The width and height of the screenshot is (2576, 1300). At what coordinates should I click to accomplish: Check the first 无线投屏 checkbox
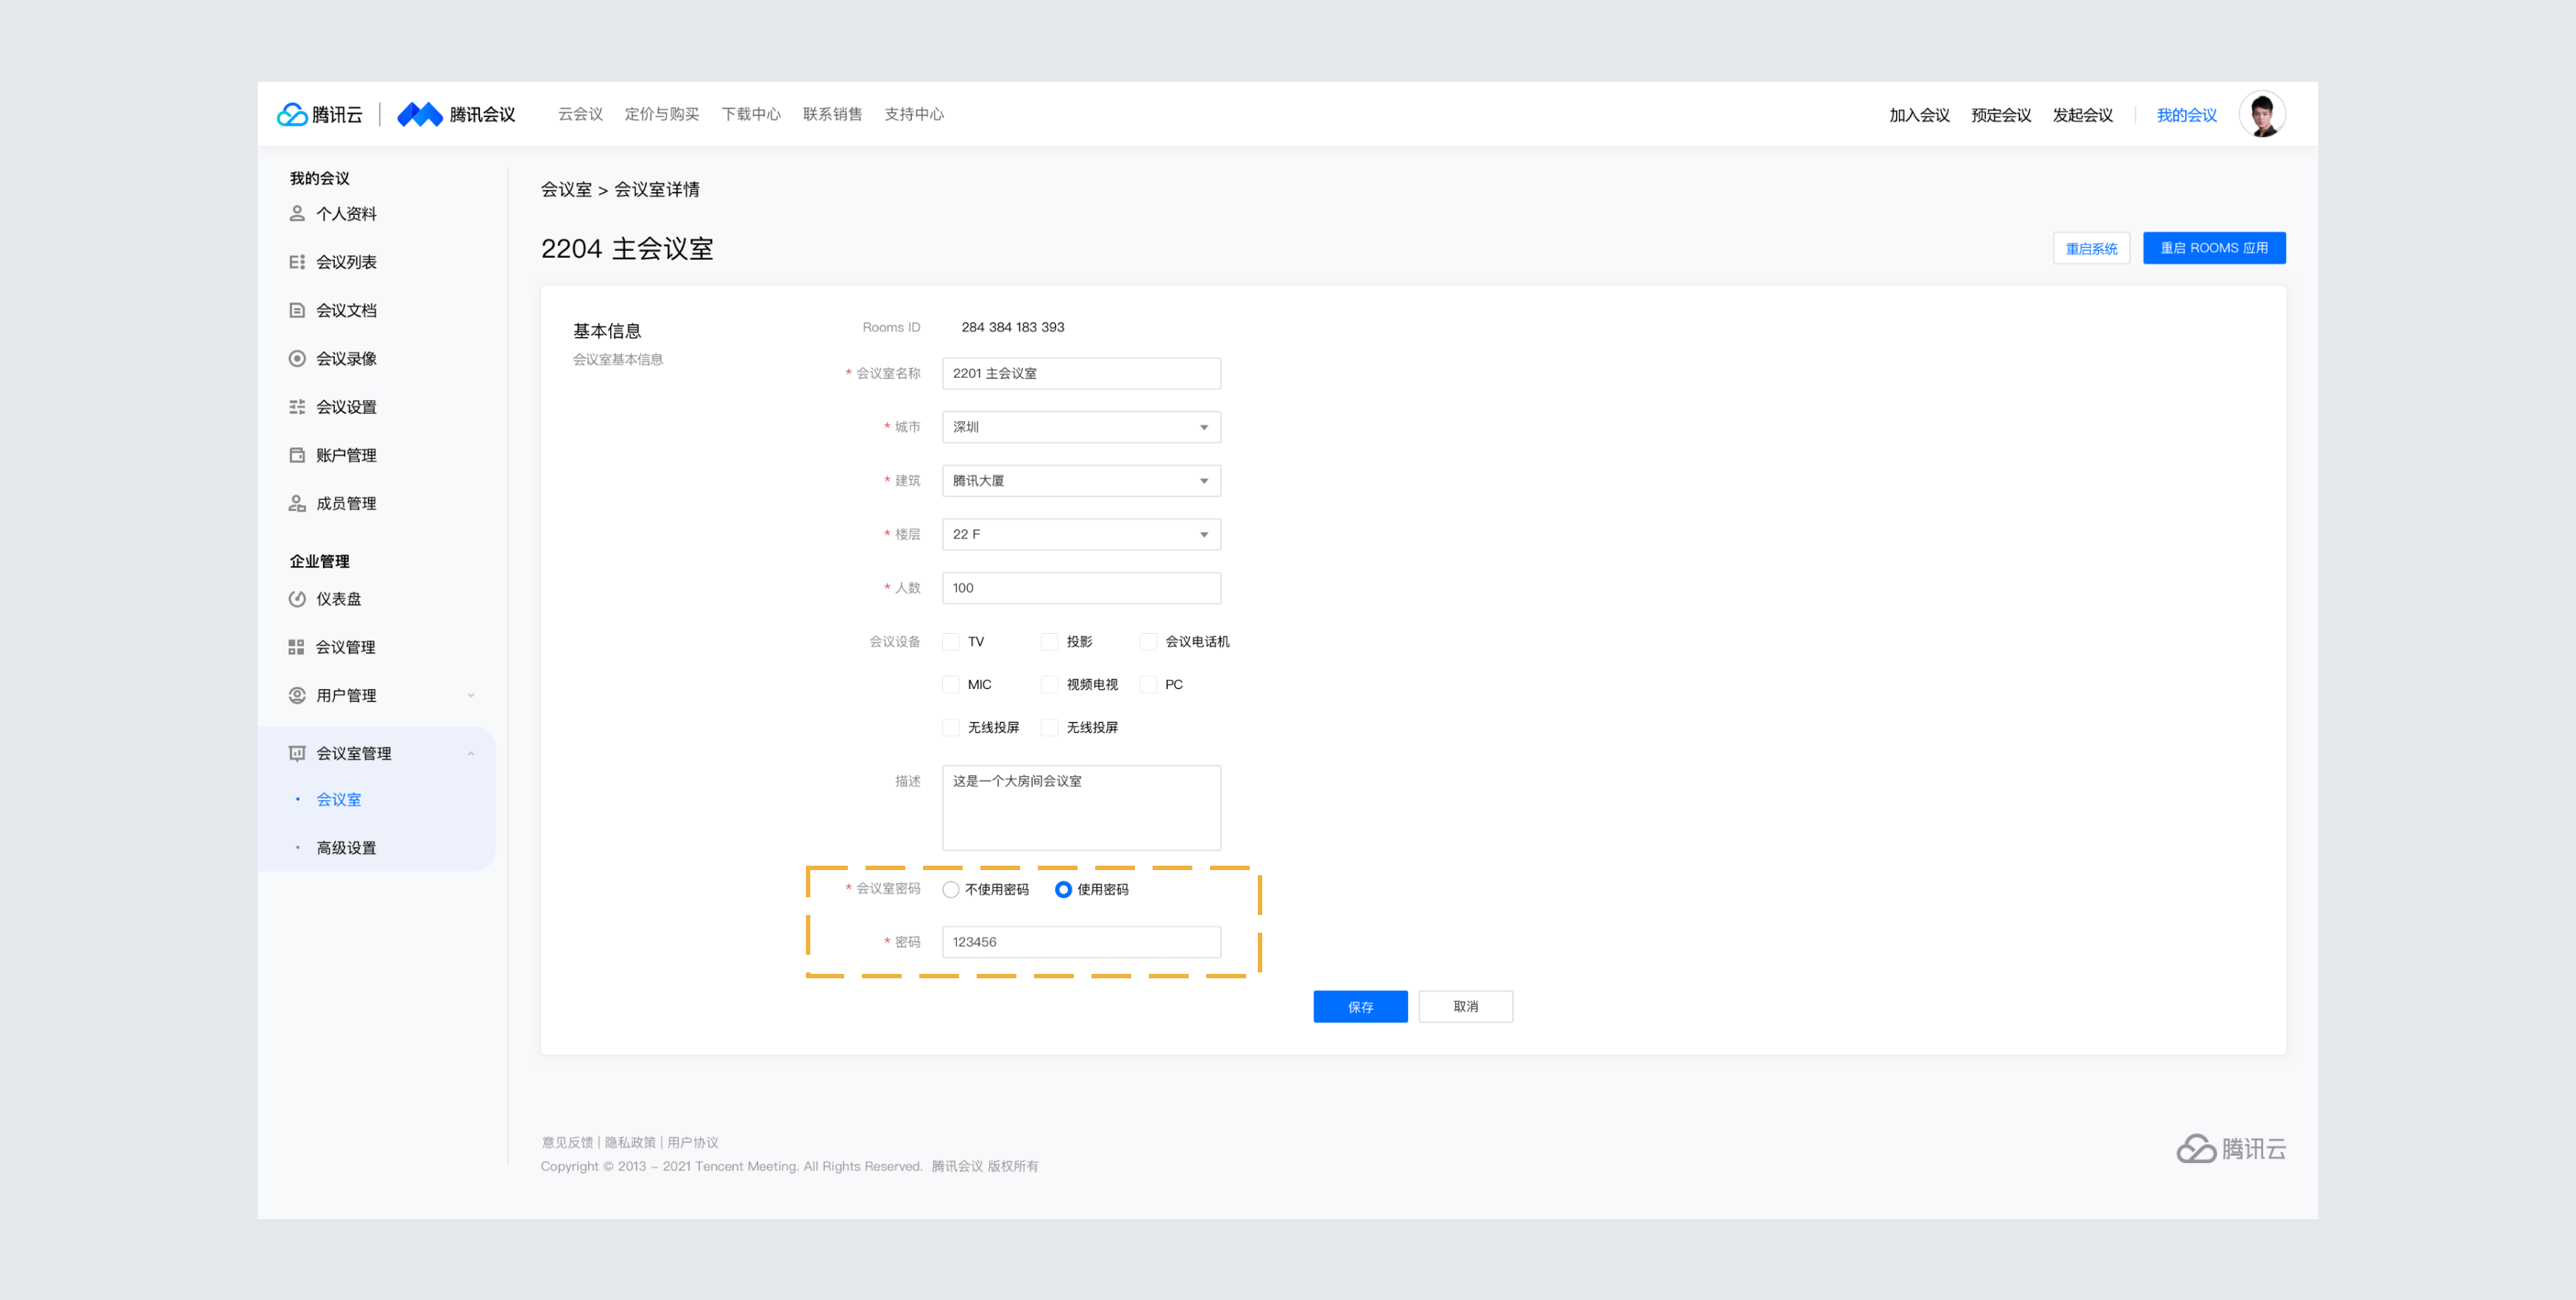click(x=951, y=727)
